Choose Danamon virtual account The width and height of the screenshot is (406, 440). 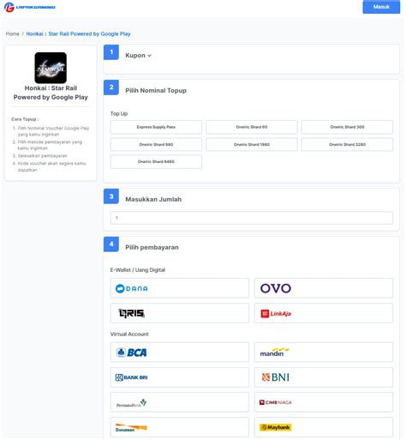pos(180,427)
